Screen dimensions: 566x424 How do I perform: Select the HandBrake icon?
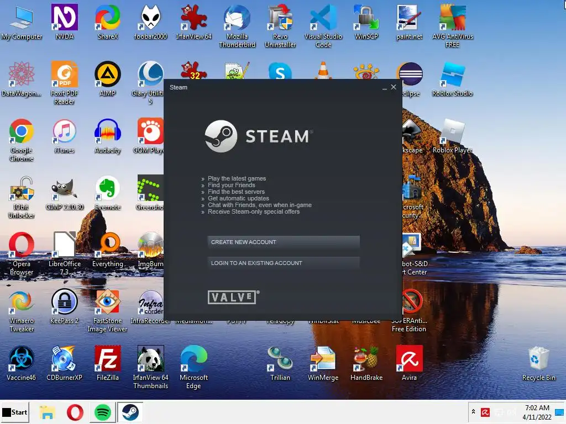click(366, 364)
